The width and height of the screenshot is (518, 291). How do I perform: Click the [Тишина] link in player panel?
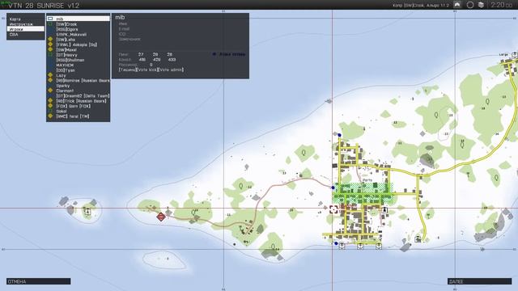pos(128,70)
